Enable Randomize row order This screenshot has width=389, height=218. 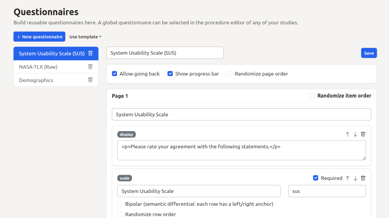120,214
